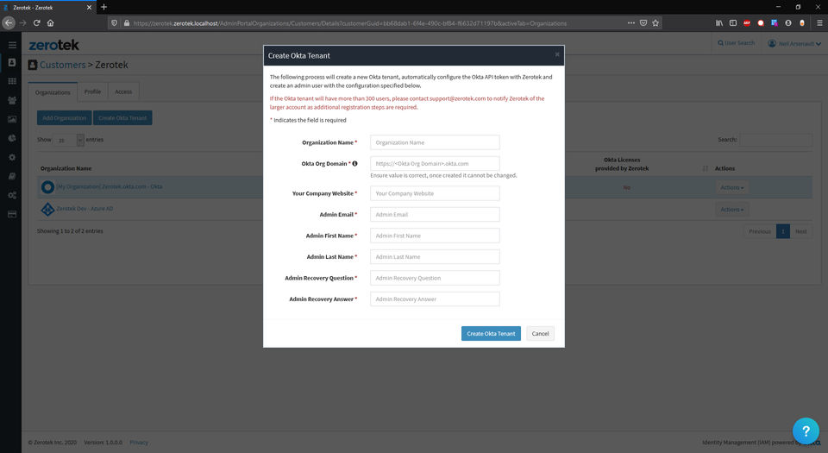Focus the Admin First Name field
The height and width of the screenshot is (453, 828).
point(435,236)
